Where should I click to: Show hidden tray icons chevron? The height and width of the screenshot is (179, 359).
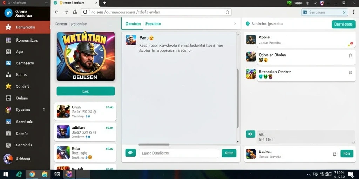point(309,174)
